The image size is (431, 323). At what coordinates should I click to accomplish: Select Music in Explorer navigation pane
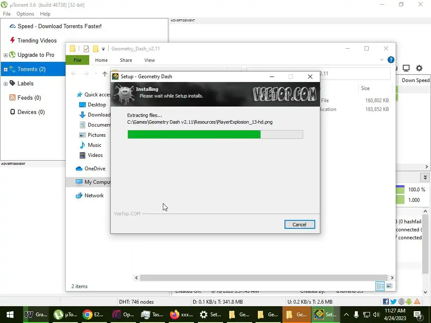[x=90, y=145]
